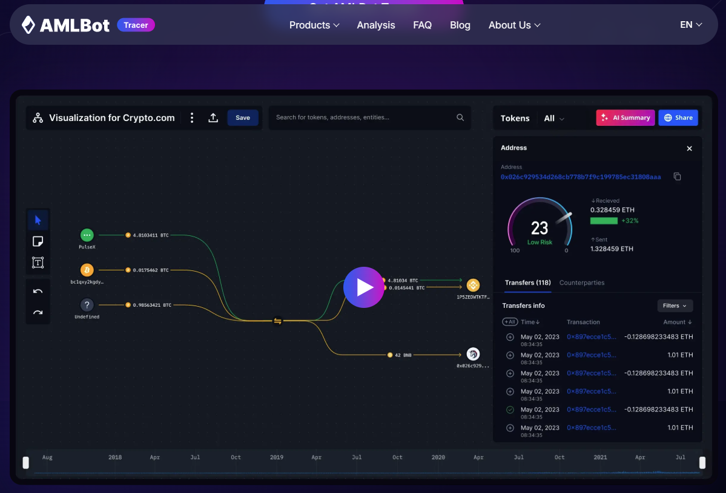This screenshot has height=493, width=726.
Task: Toggle the green checked transfer row circle
Action: 510,410
